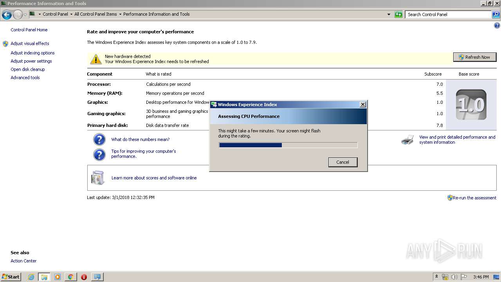Launch Windows Media Player from taskbar
Image resolution: width=501 pixels, height=282 pixels.
(x=58, y=277)
